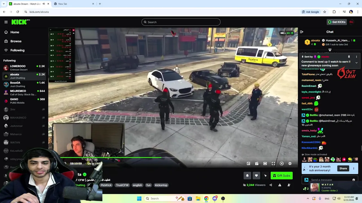Open the user icon right of report
Image resolution: width=362 pixels, height=203 pixels.
[x=289, y=185]
